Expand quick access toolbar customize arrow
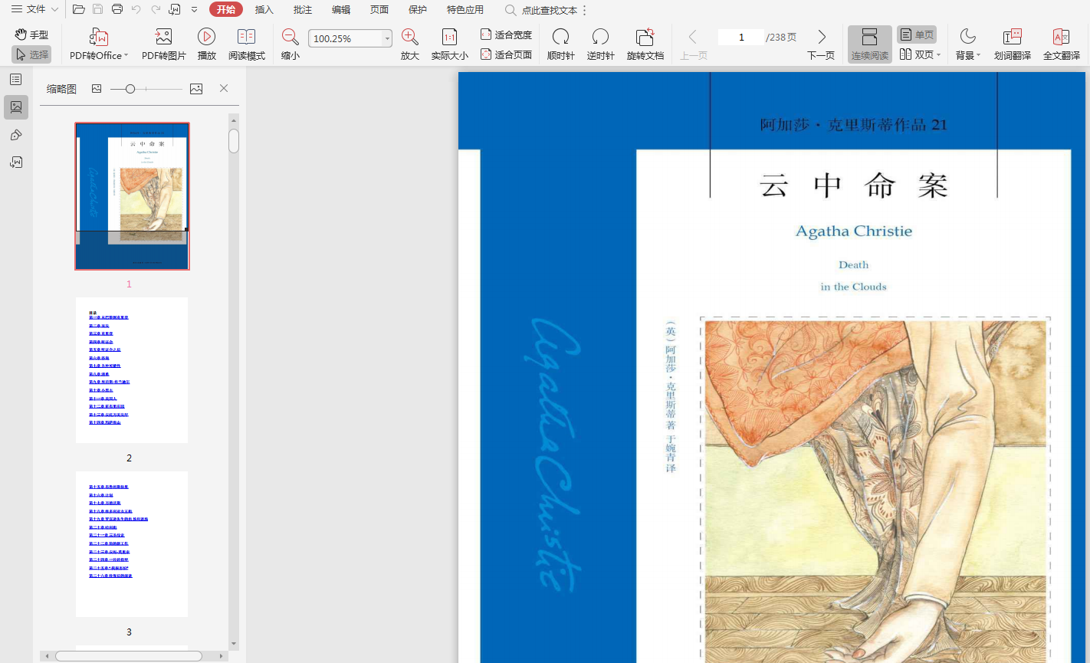 [194, 9]
